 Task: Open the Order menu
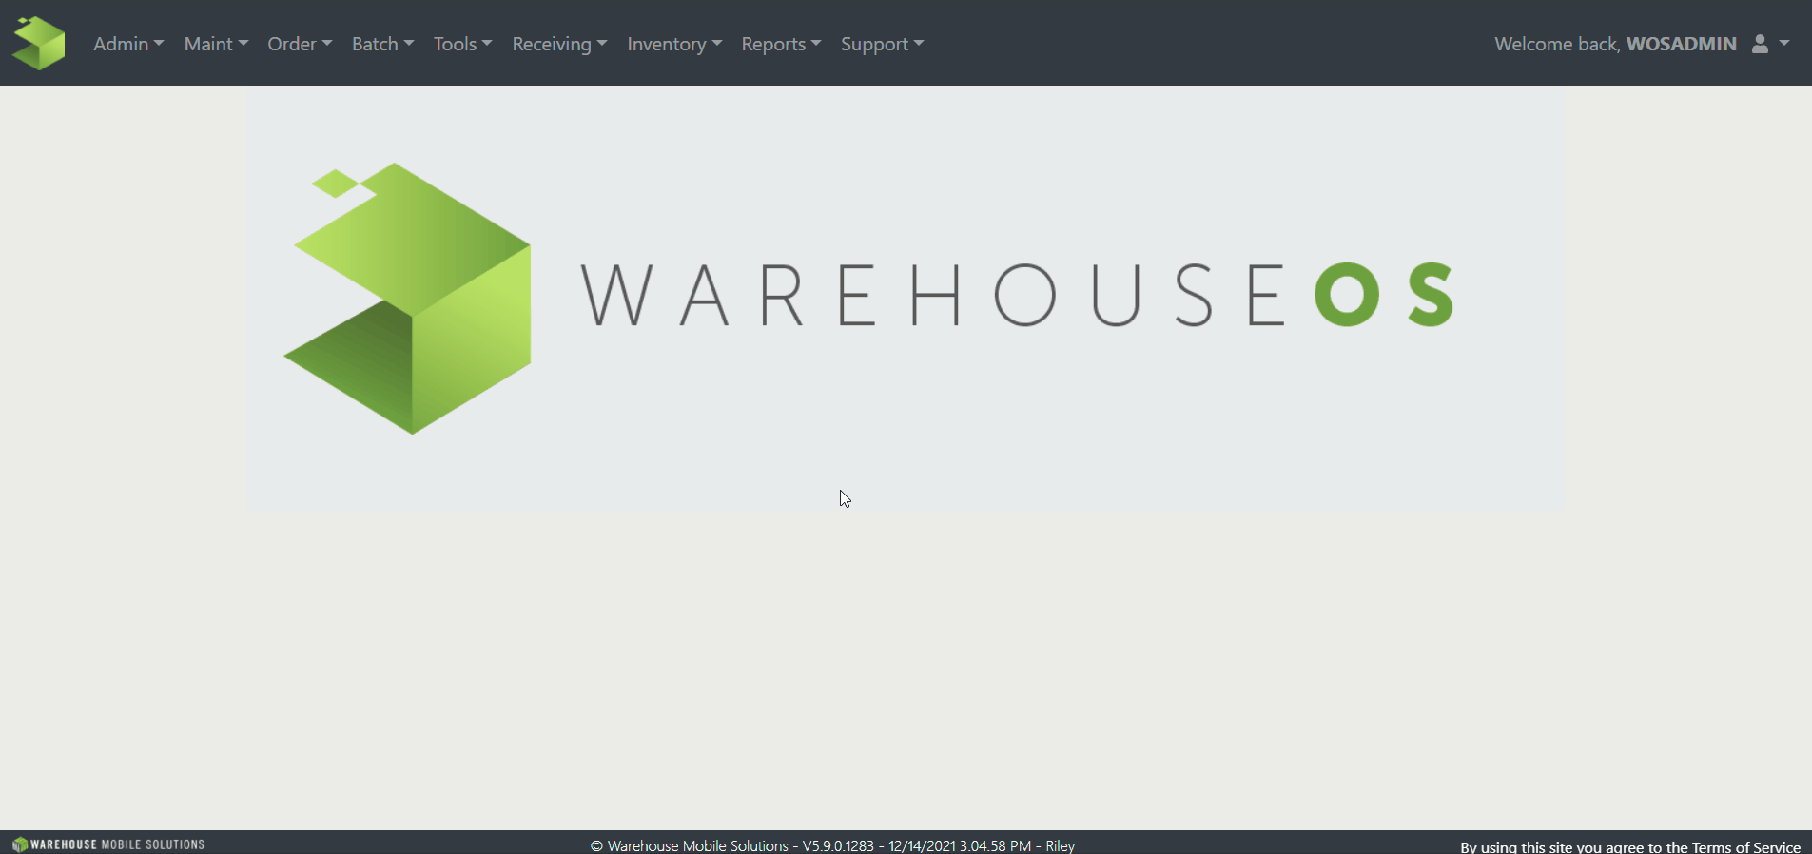[x=300, y=44]
